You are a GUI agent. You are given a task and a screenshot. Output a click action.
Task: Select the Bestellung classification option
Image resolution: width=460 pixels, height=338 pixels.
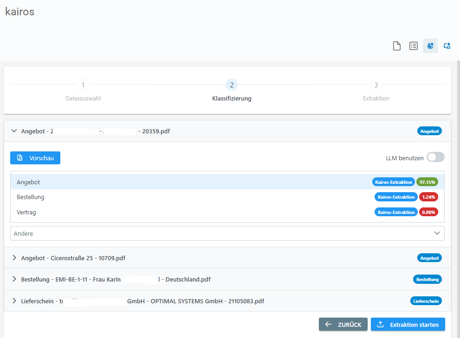click(x=31, y=197)
